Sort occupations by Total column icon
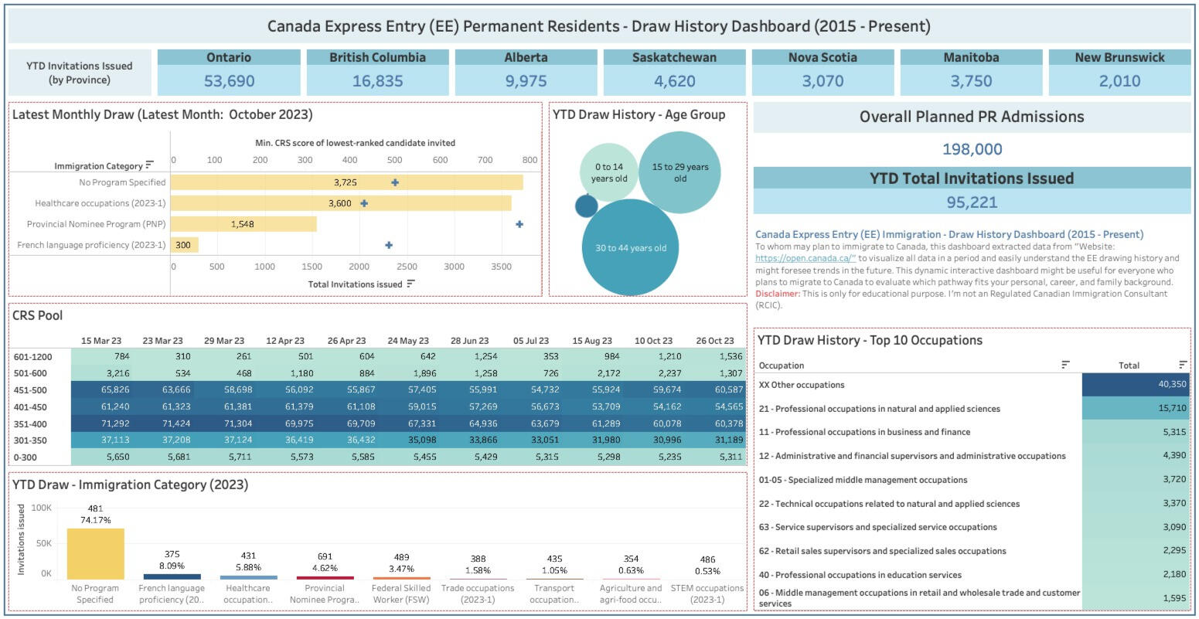Screen dimensions: 1199x619 coord(1183,365)
